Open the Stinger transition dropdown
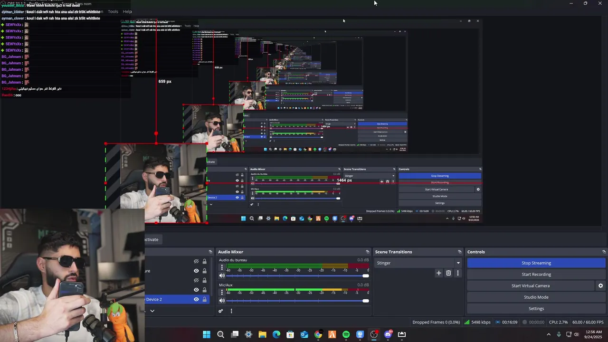Image resolution: width=608 pixels, height=342 pixels. click(x=418, y=263)
